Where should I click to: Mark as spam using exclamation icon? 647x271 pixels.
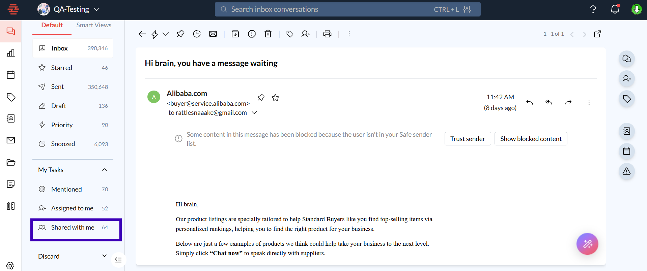[252, 34]
